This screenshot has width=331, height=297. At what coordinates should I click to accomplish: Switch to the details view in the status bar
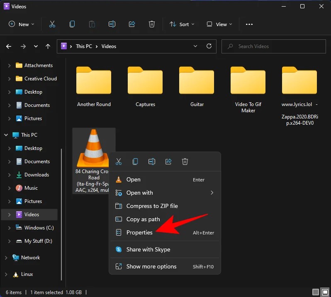316,292
